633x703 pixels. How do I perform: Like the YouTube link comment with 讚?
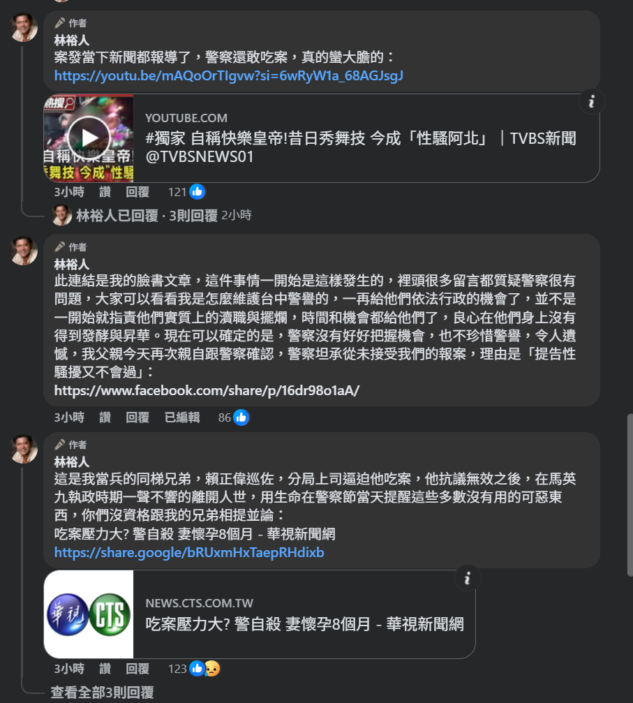(105, 192)
